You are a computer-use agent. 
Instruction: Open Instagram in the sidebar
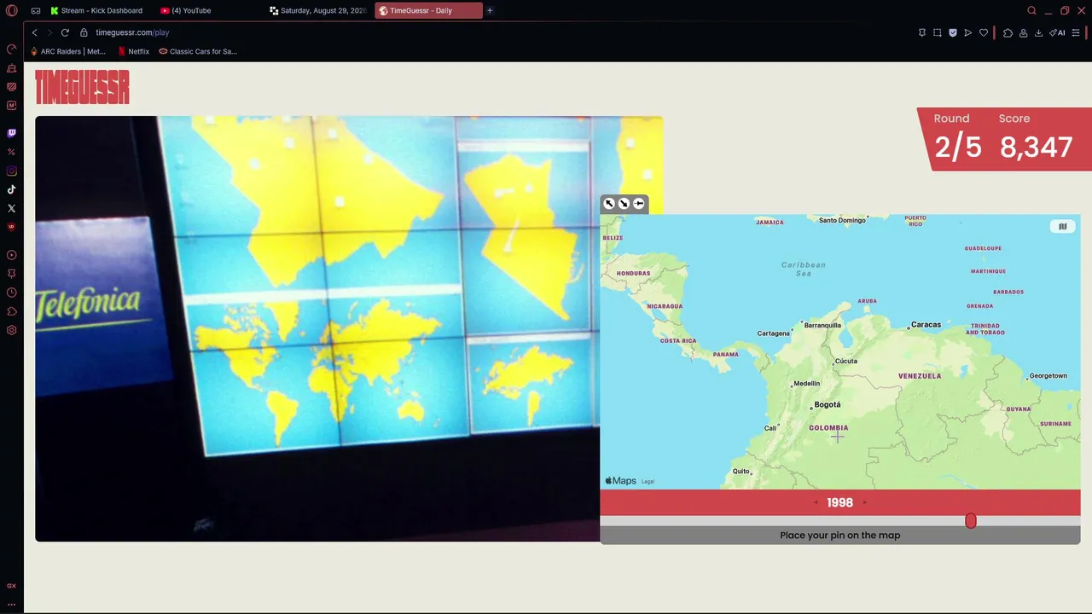(x=11, y=171)
